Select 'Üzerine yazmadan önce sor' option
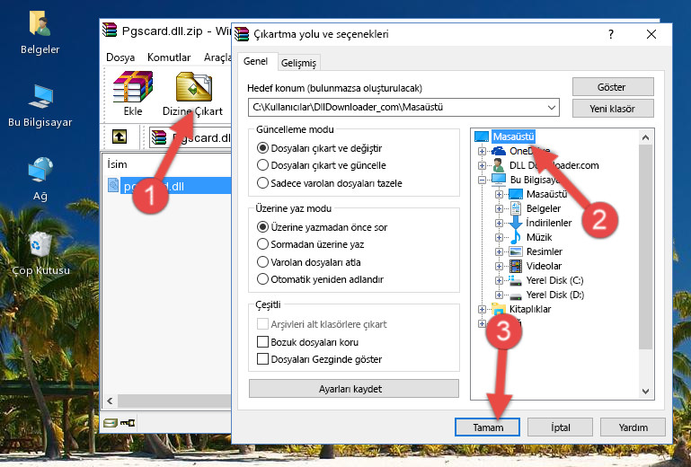 click(322, 227)
